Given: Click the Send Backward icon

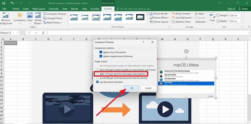Looking at the screenshot, I should (x=173, y=18).
